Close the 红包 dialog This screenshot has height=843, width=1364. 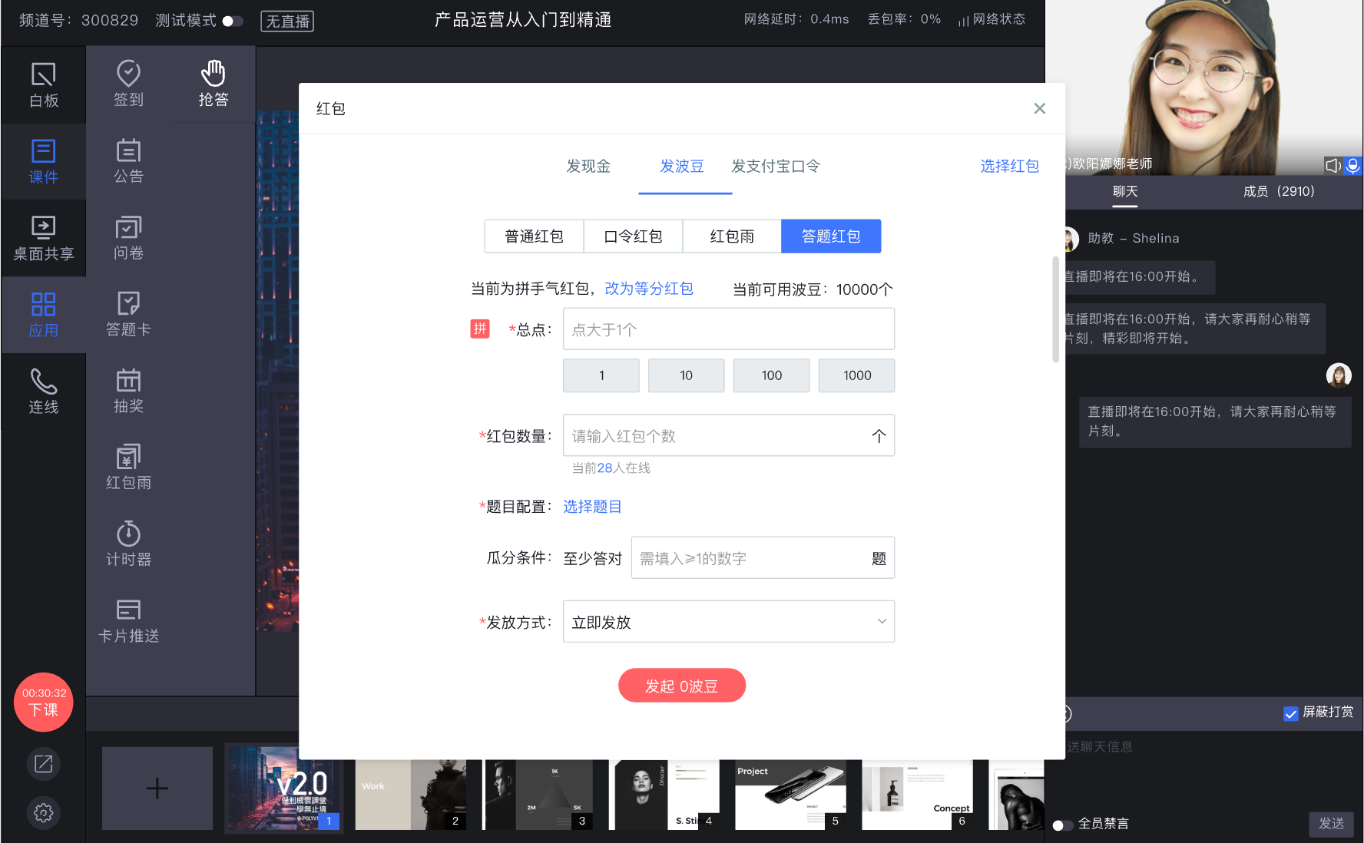(1040, 108)
